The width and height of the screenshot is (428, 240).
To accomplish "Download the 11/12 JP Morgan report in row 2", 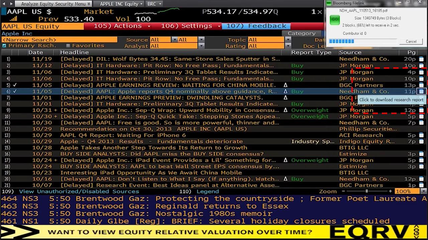I will [x=421, y=66].
